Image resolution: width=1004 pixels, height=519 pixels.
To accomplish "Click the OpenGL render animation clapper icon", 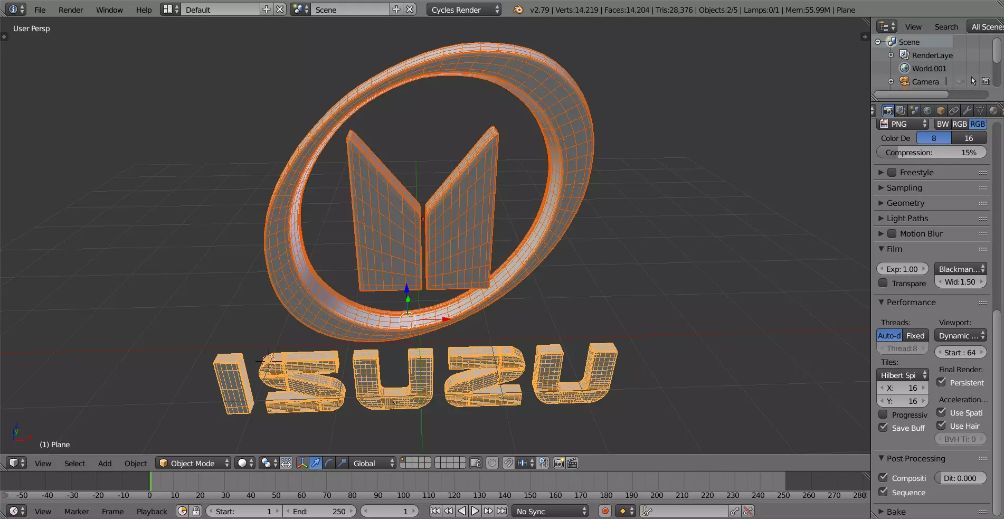I will [572, 463].
